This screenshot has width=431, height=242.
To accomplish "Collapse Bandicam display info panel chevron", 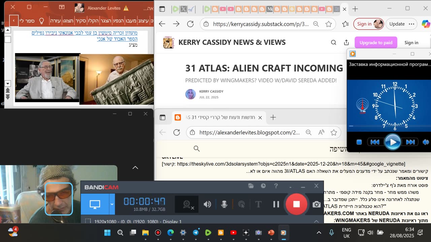I will [x=316, y=221].
